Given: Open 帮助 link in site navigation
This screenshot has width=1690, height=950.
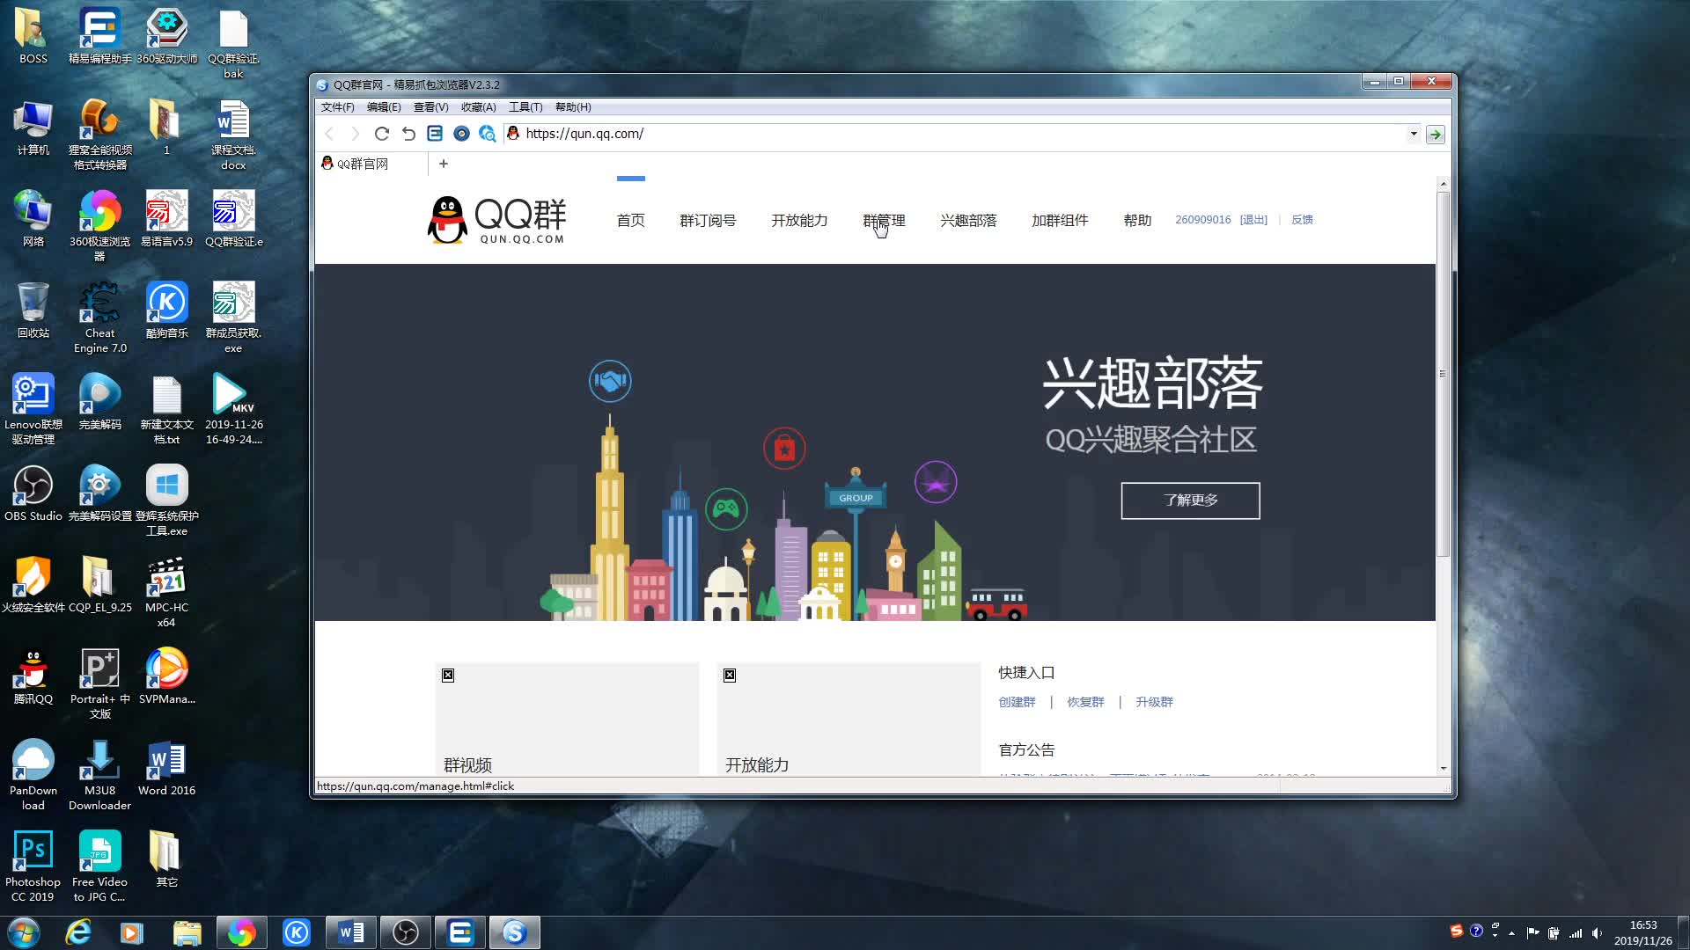Looking at the screenshot, I should coord(1137,220).
